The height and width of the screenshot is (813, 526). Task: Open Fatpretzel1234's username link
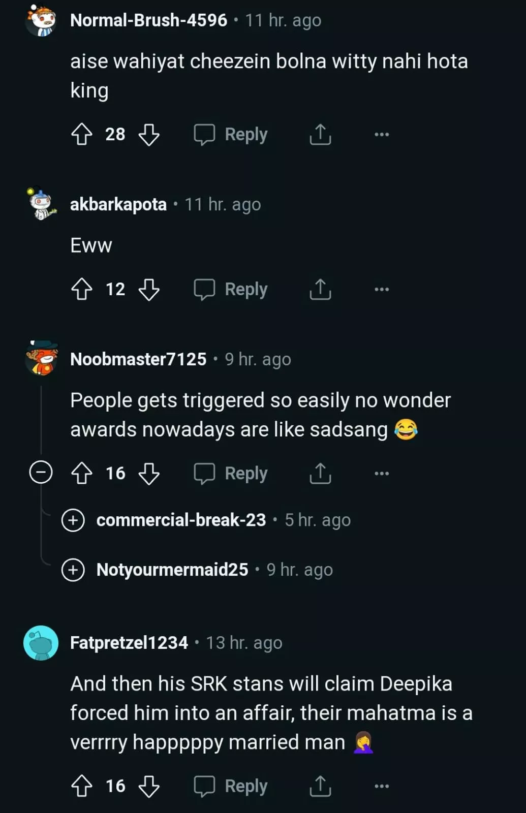[129, 643]
